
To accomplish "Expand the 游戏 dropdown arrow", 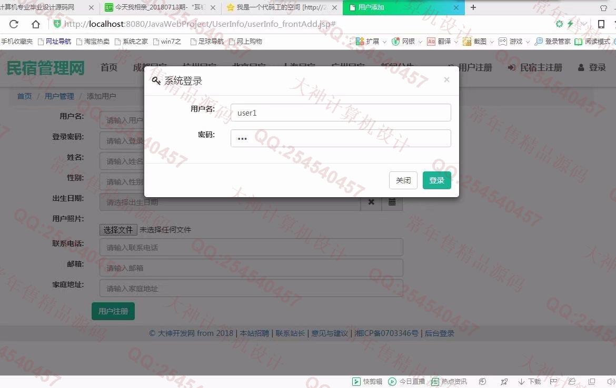I will pyautogui.click(x=528, y=42).
